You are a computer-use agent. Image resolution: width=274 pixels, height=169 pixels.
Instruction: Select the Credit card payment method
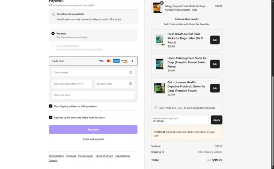[x=93, y=61]
